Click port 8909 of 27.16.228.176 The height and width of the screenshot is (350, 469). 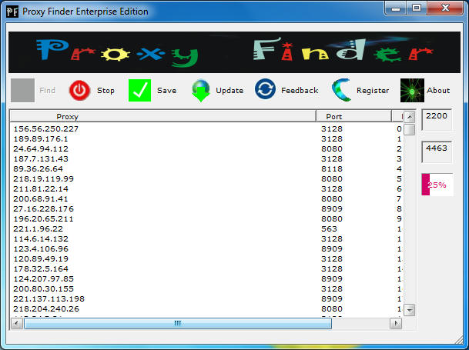click(332, 209)
